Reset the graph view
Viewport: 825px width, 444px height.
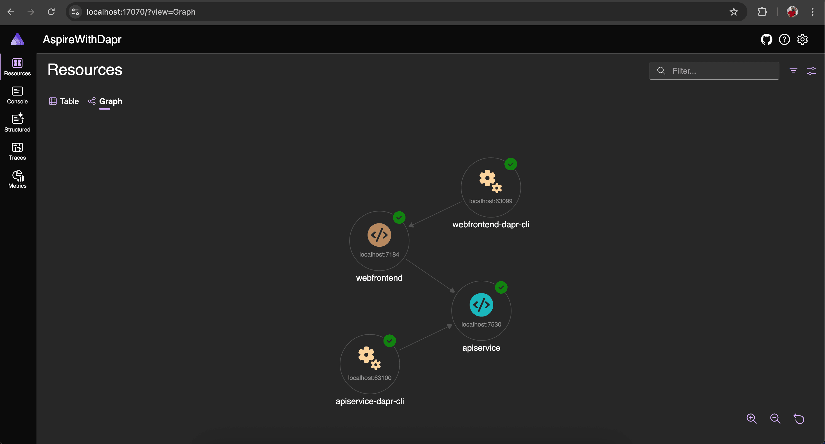pyautogui.click(x=799, y=418)
